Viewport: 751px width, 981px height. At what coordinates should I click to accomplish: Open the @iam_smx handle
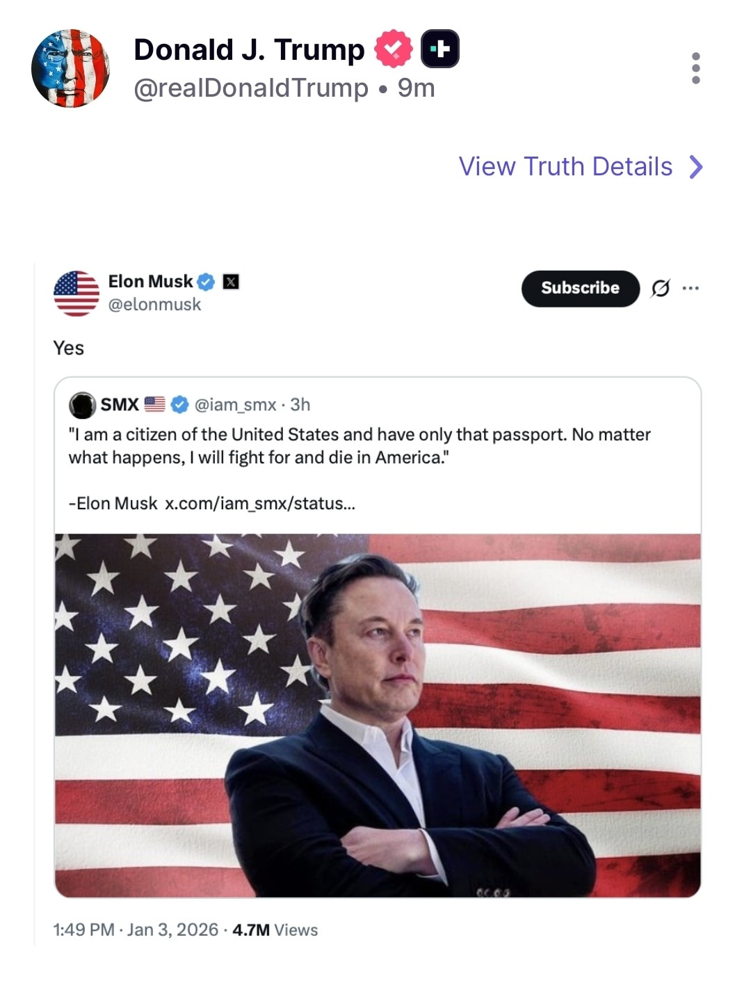click(x=235, y=404)
